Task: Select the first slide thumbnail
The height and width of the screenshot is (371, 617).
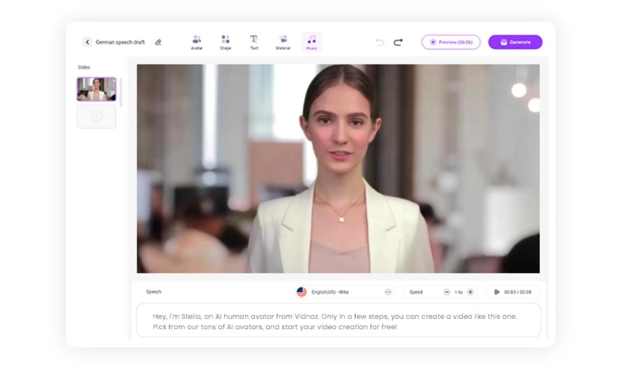Action: coord(97,89)
